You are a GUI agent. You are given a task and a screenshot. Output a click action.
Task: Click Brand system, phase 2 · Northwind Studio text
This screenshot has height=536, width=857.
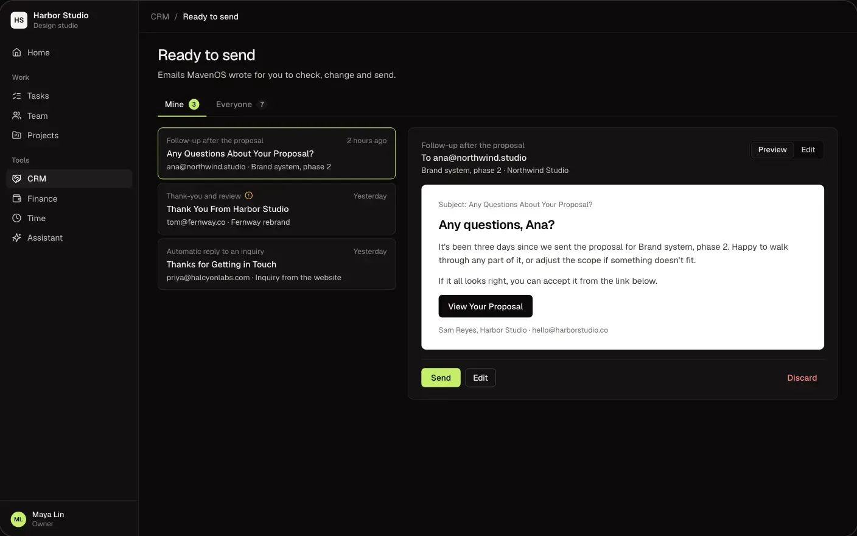point(495,171)
